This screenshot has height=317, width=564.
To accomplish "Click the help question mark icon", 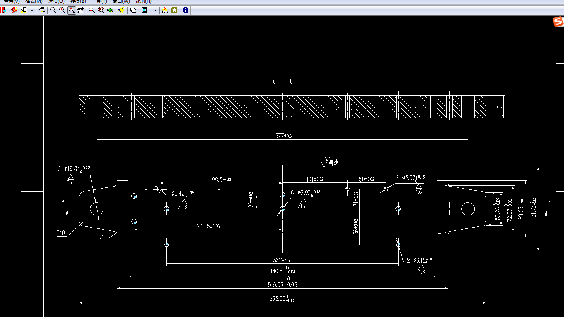I will click(165, 10).
